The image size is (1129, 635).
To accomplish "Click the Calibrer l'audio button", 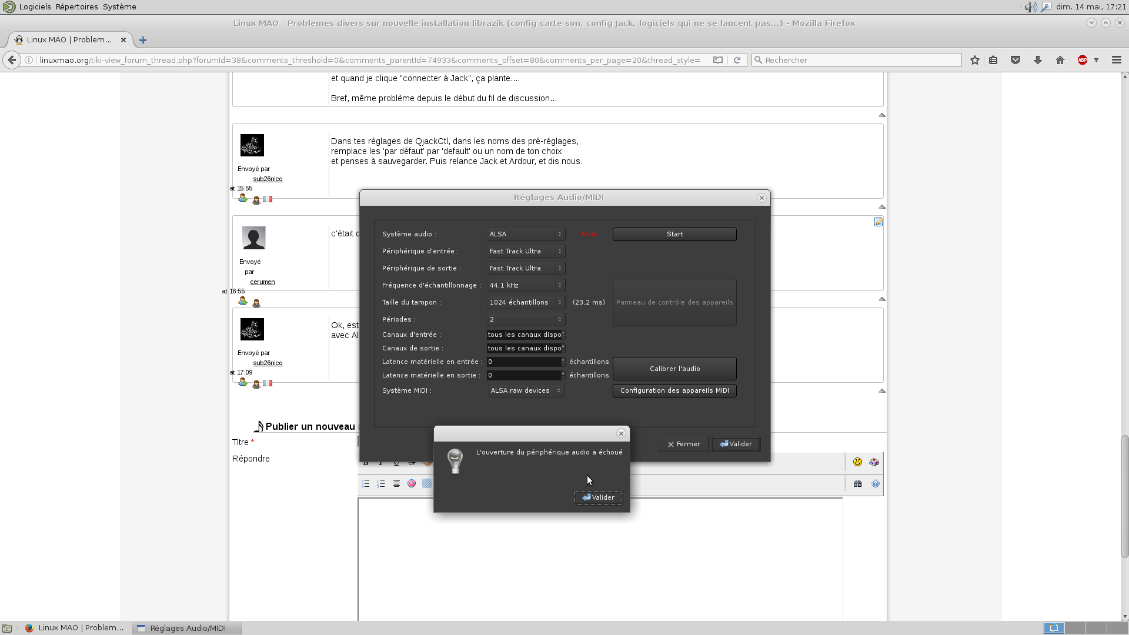I will pyautogui.click(x=674, y=369).
